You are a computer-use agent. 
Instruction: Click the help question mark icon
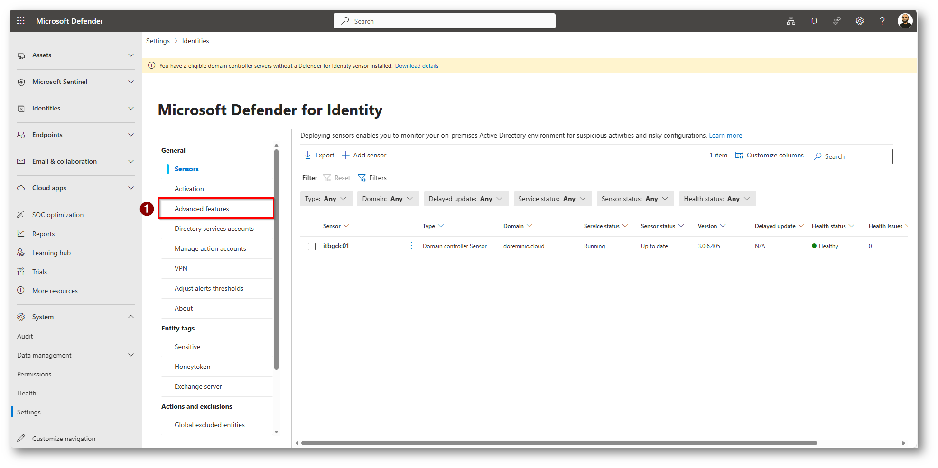click(882, 21)
